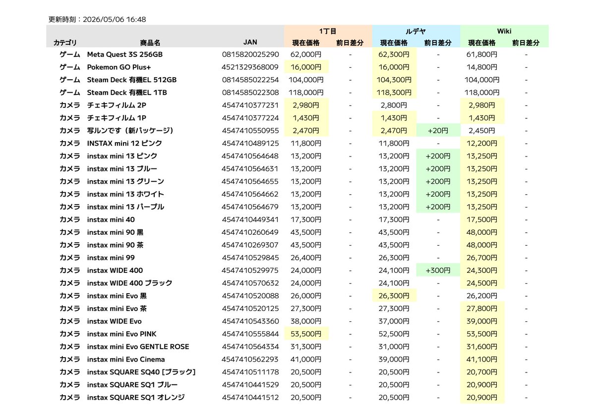Select product INSTAX mini 12 ピンク
Screen dimensions: 595x420
point(124,143)
